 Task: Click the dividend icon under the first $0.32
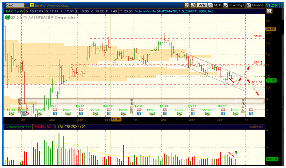coord(11,114)
